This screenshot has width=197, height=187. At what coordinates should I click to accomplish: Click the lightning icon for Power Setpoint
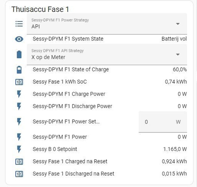point(19,122)
